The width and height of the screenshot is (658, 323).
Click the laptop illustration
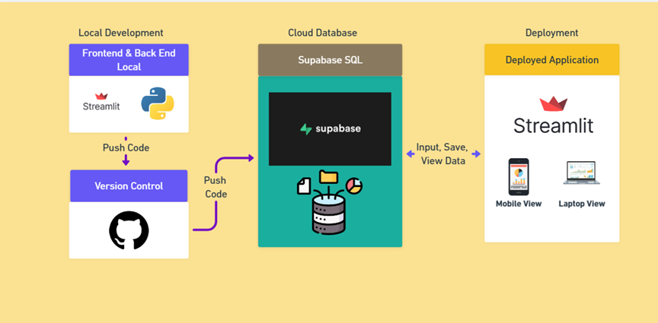click(581, 173)
